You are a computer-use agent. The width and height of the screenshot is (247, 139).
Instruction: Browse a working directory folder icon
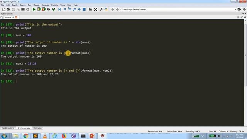239,9
